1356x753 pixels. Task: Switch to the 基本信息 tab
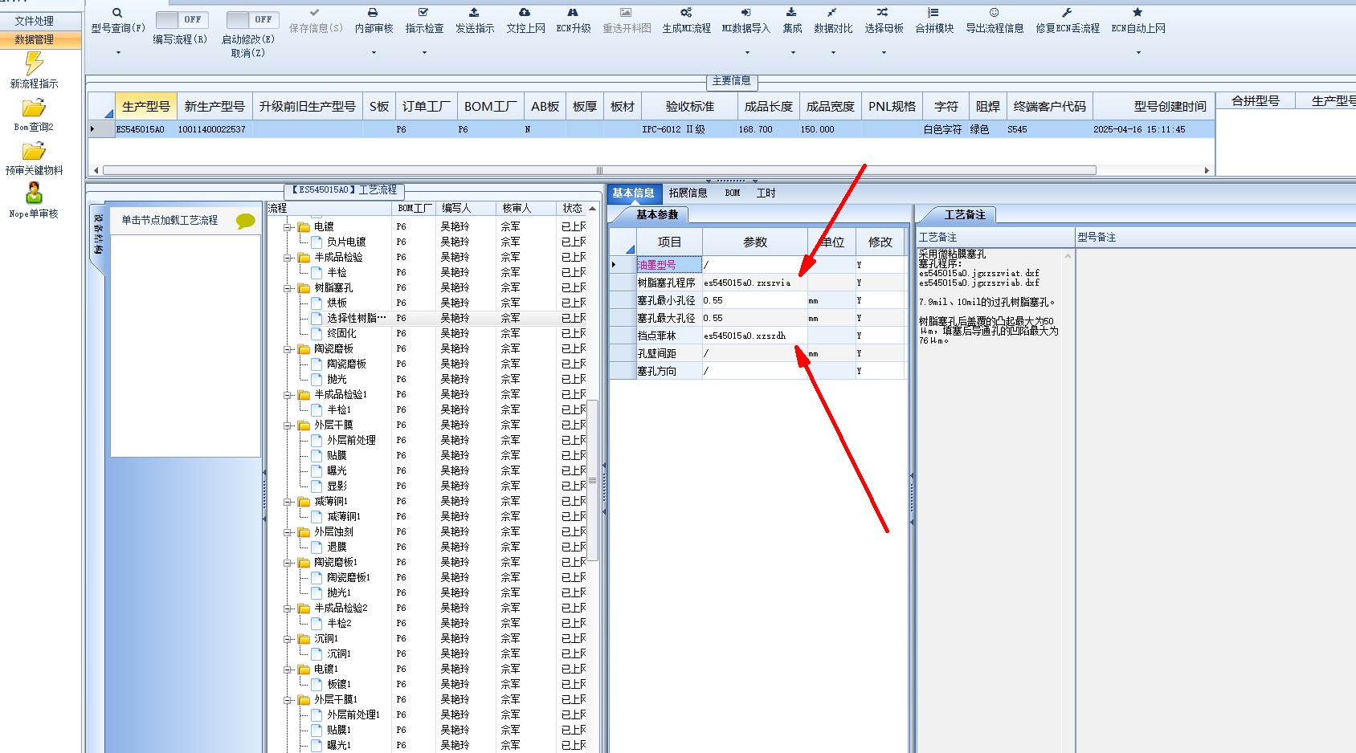(x=633, y=193)
